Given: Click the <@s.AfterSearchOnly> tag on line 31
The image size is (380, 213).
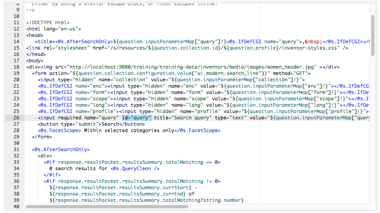Looking at the screenshot, I should coord(61,150).
